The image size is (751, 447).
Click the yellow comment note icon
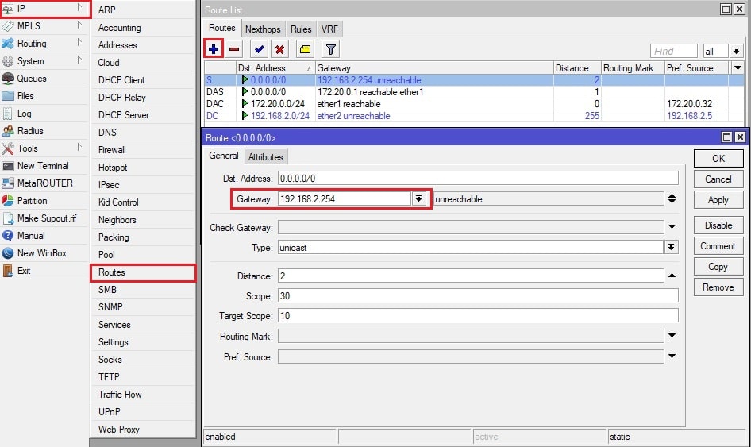[x=305, y=49]
